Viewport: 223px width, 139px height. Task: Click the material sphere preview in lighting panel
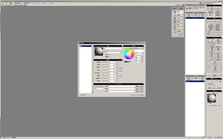(211, 98)
